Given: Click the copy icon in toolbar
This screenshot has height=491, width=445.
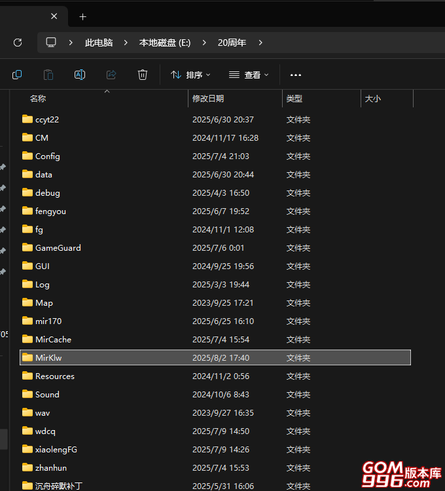Looking at the screenshot, I should click(17, 75).
